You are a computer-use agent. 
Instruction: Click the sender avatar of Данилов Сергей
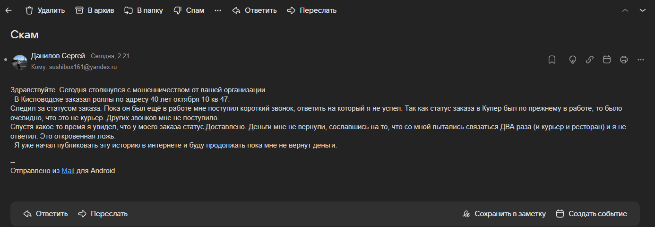pyautogui.click(x=20, y=62)
